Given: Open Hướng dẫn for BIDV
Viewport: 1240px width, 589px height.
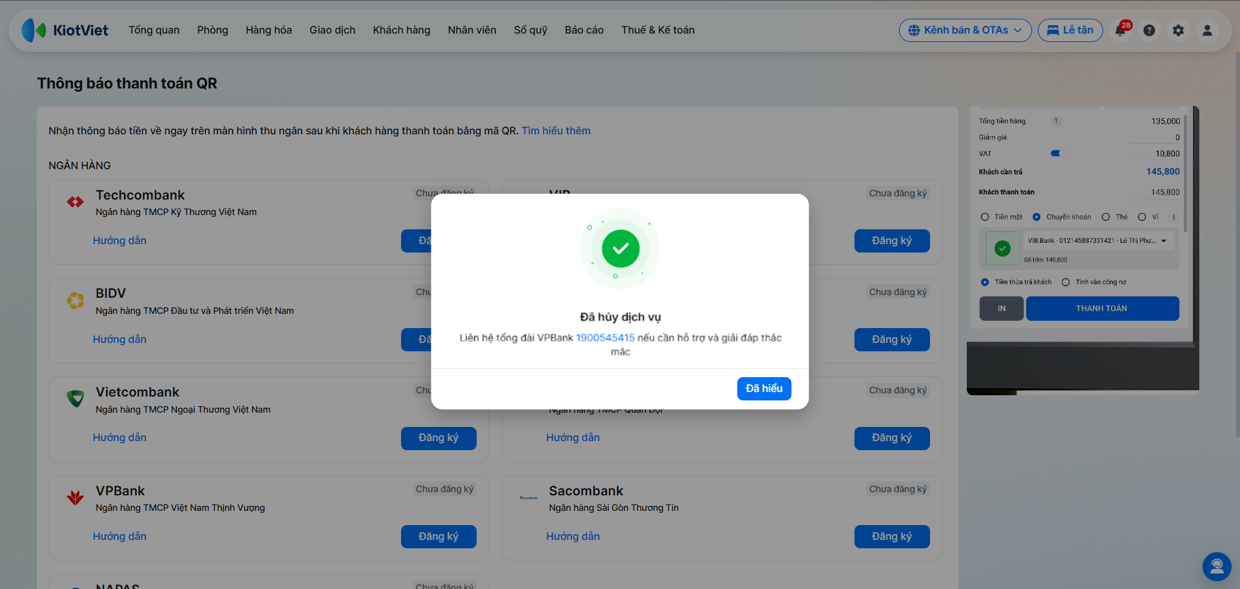Looking at the screenshot, I should pyautogui.click(x=119, y=340).
